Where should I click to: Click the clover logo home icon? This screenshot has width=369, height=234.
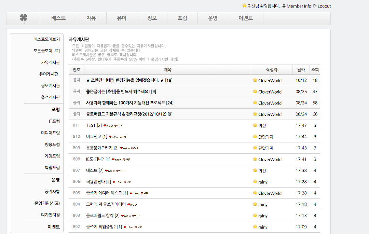[x=24, y=18]
